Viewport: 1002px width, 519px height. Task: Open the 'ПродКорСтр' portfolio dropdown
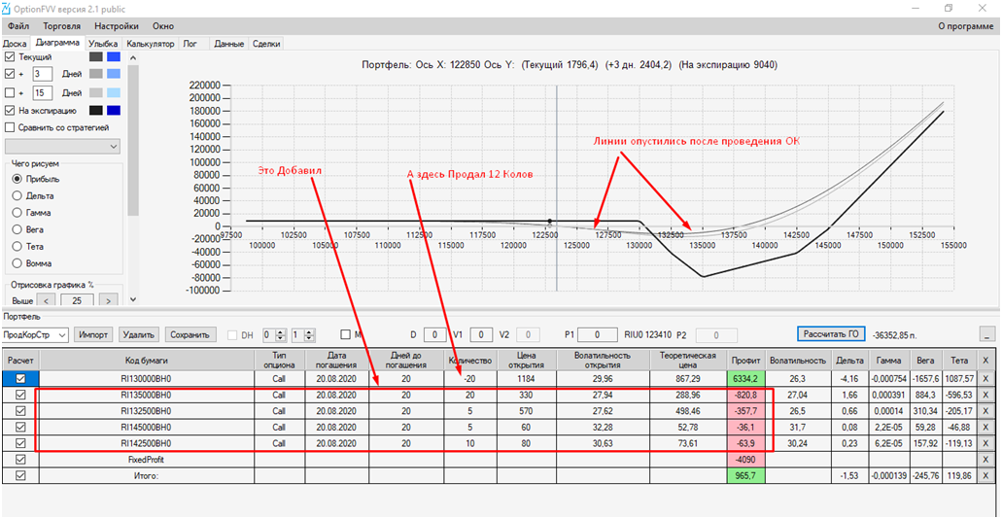pyautogui.click(x=35, y=334)
